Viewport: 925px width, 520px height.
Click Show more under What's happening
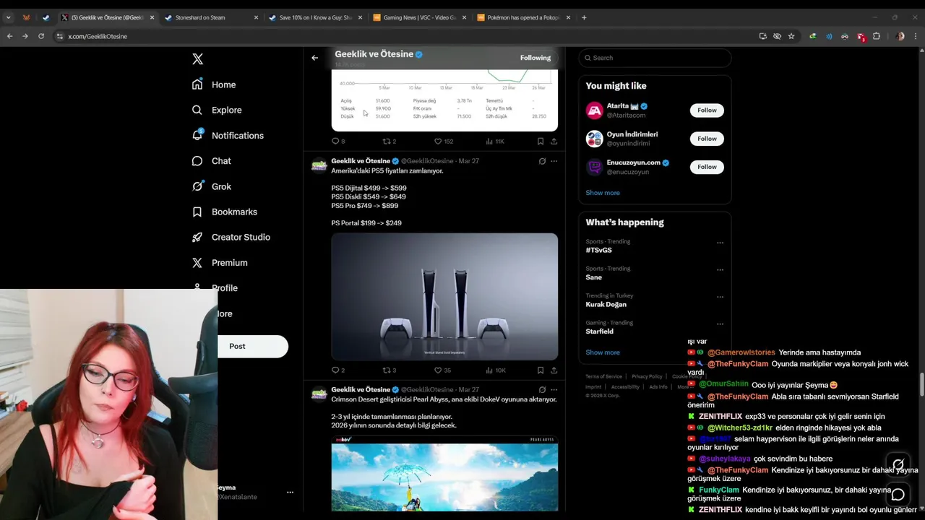tap(603, 352)
